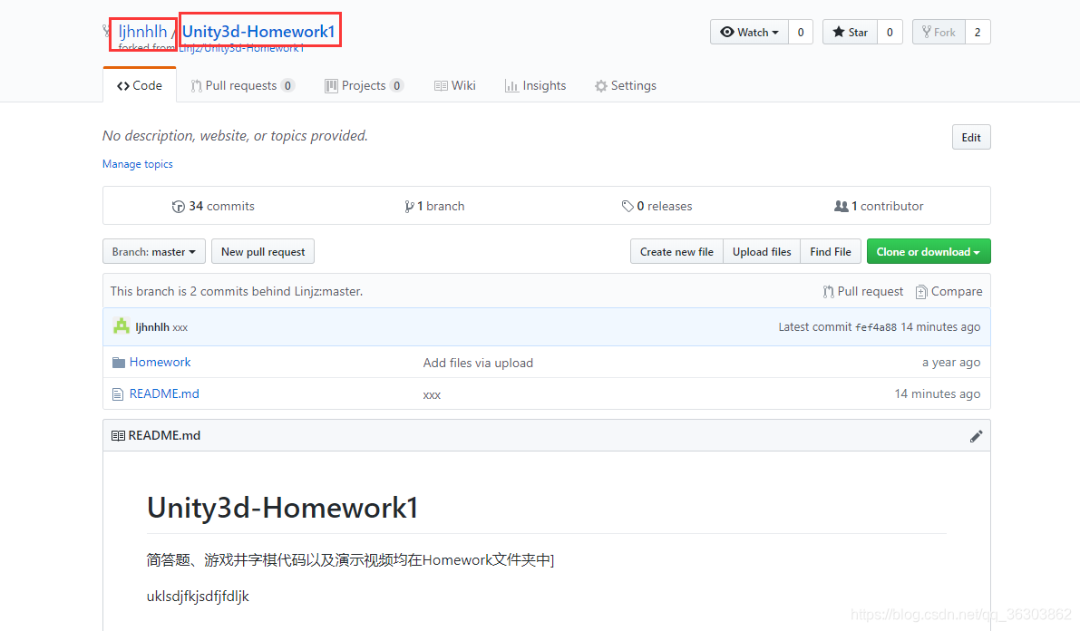Click the Pull requests tab icon

(x=196, y=86)
